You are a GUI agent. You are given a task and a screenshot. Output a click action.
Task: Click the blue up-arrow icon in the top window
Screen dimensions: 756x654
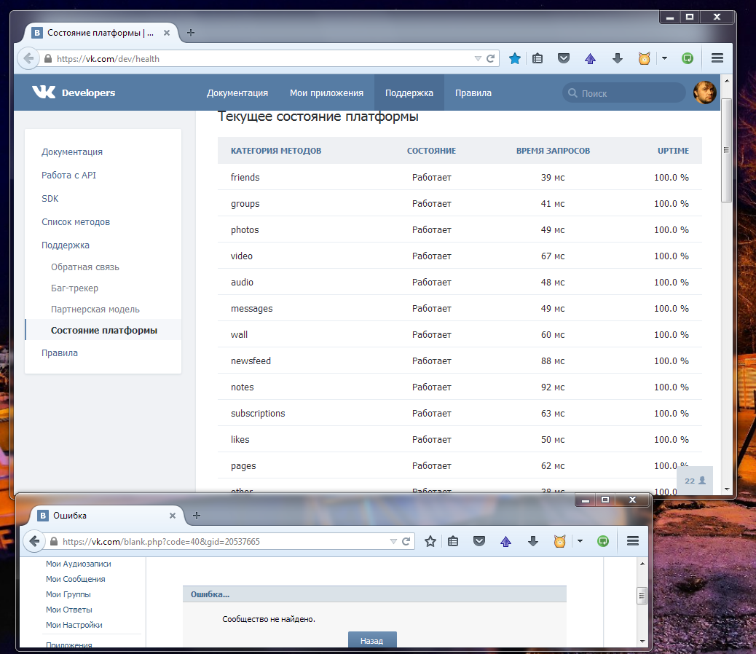click(x=590, y=58)
